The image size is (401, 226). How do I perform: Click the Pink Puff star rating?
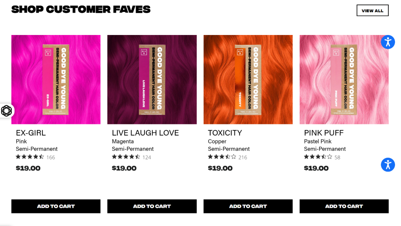click(x=318, y=157)
